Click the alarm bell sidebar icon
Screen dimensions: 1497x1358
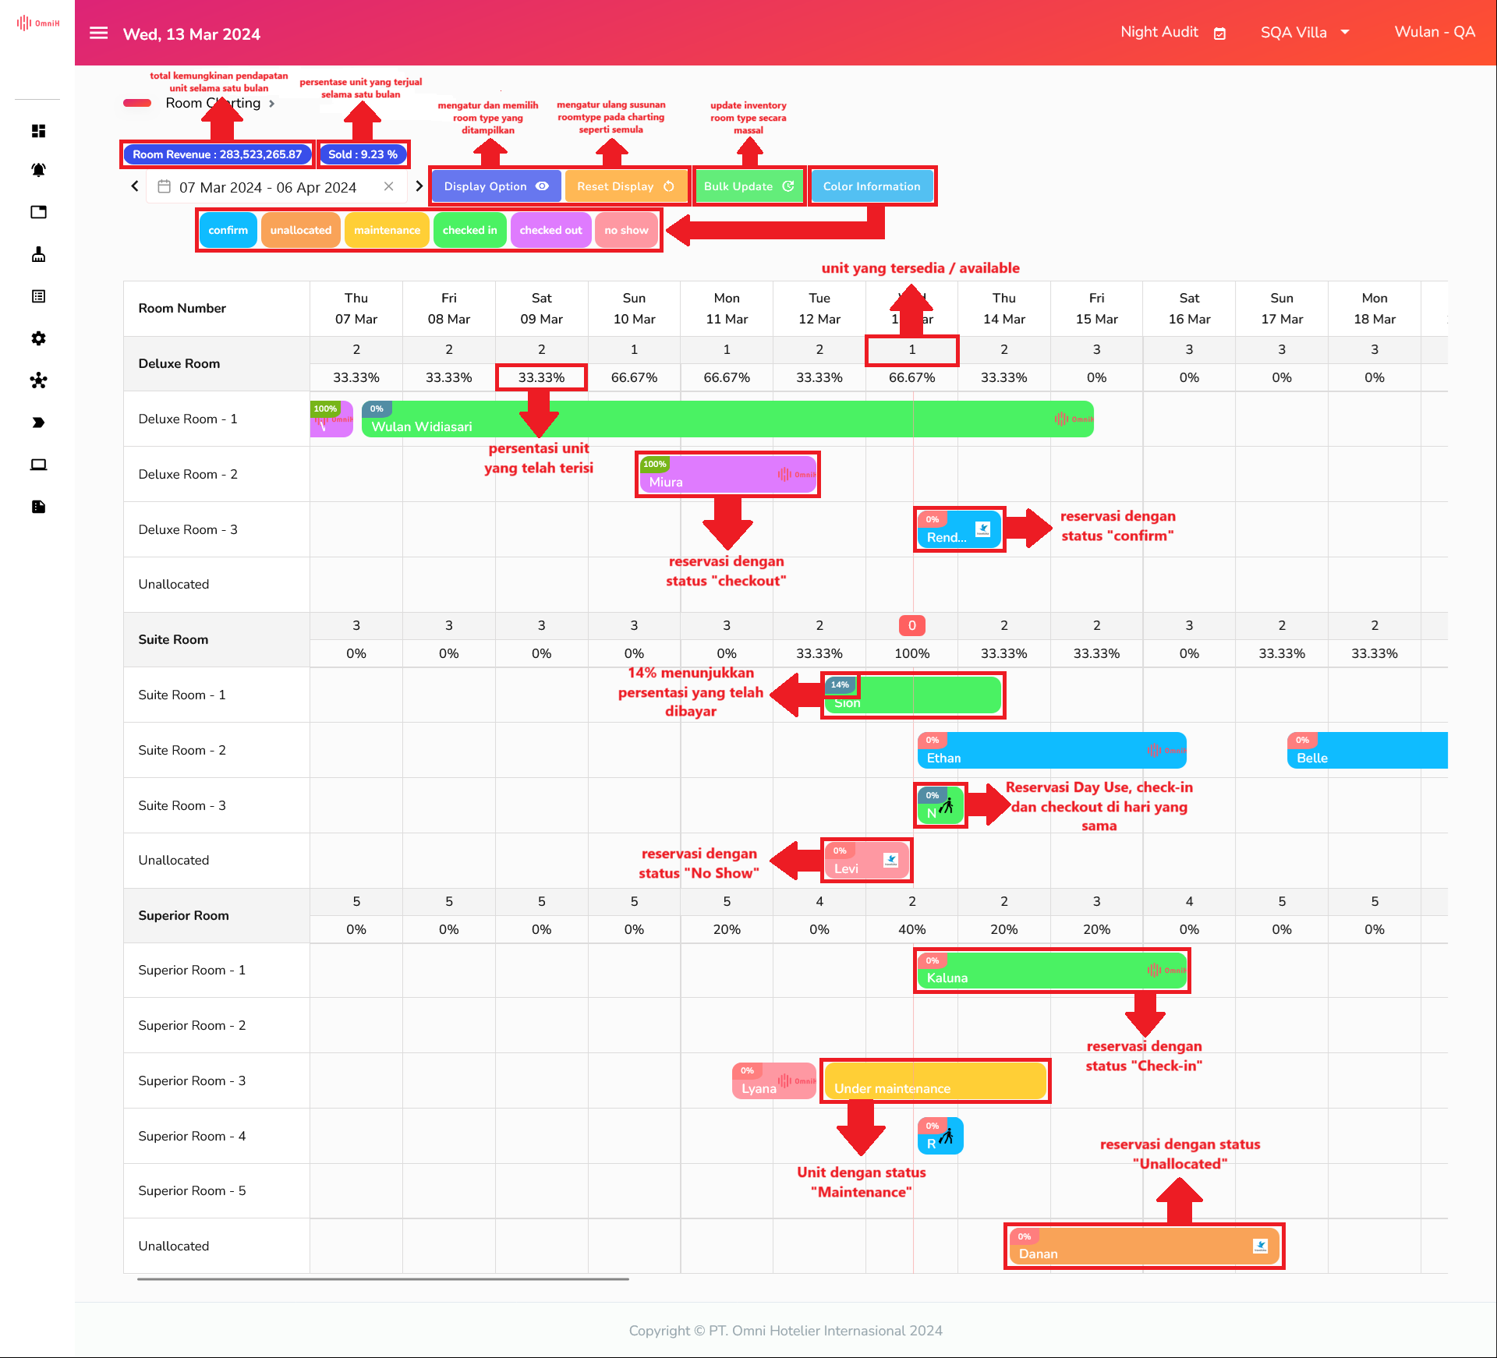point(38,170)
